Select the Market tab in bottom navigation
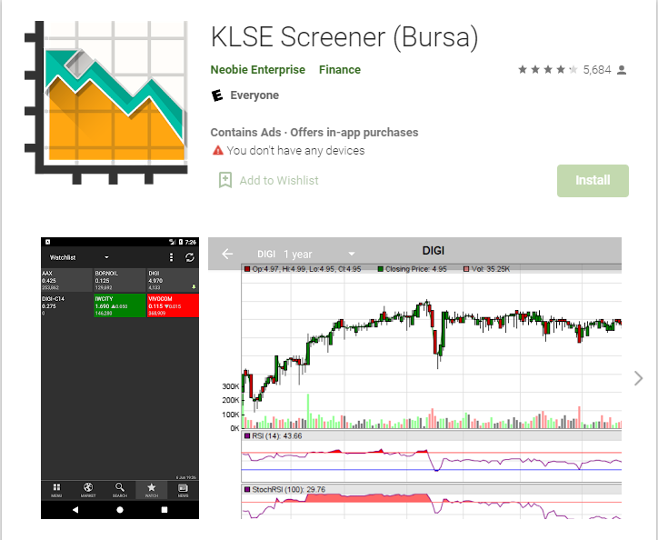Image resolution: width=658 pixels, height=540 pixels. pyautogui.click(x=88, y=490)
